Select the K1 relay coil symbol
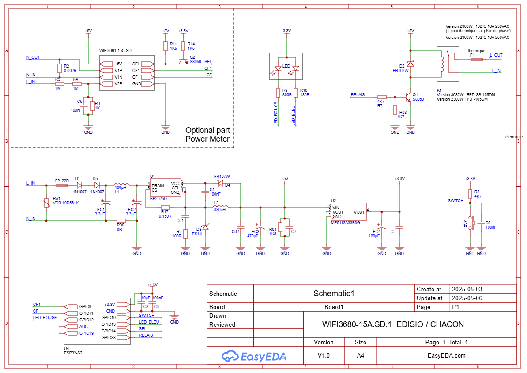Viewport: 527px width, 373px height. [442, 64]
